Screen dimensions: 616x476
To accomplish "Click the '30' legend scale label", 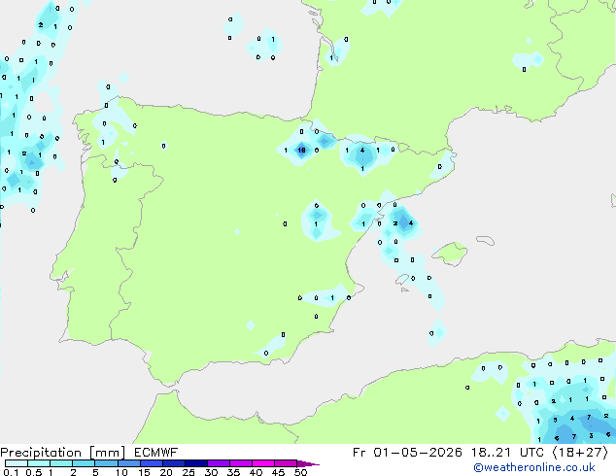I will (x=211, y=472).
